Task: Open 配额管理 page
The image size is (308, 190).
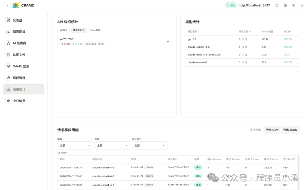Action: (24, 78)
